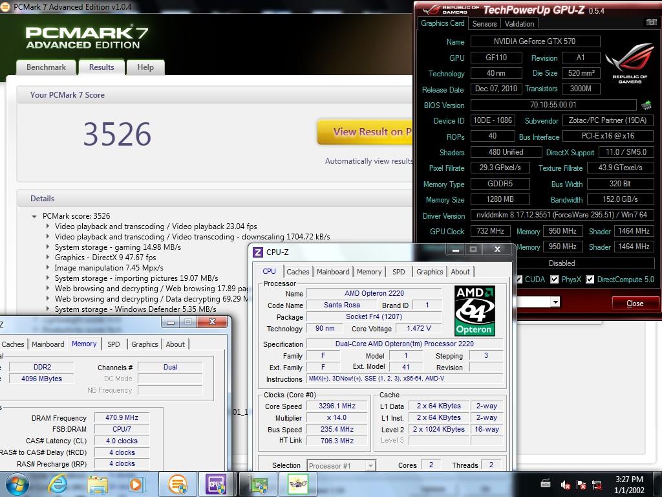This screenshot has width=662, height=497.
Task: Open Action Center flag tray icon
Action: tap(581, 485)
